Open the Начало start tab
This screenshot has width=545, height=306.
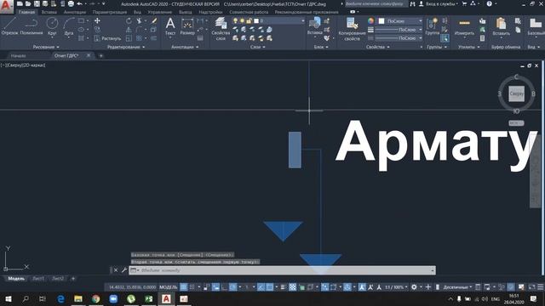18,55
